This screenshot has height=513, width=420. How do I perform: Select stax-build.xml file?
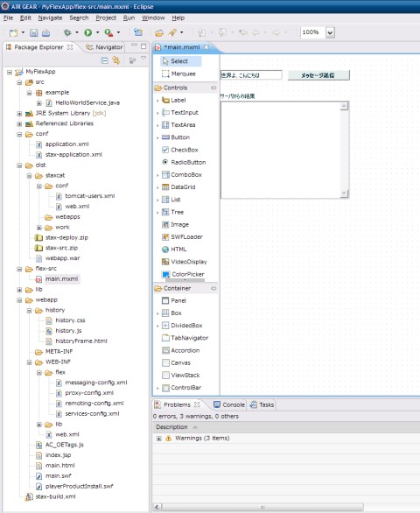pos(55,496)
